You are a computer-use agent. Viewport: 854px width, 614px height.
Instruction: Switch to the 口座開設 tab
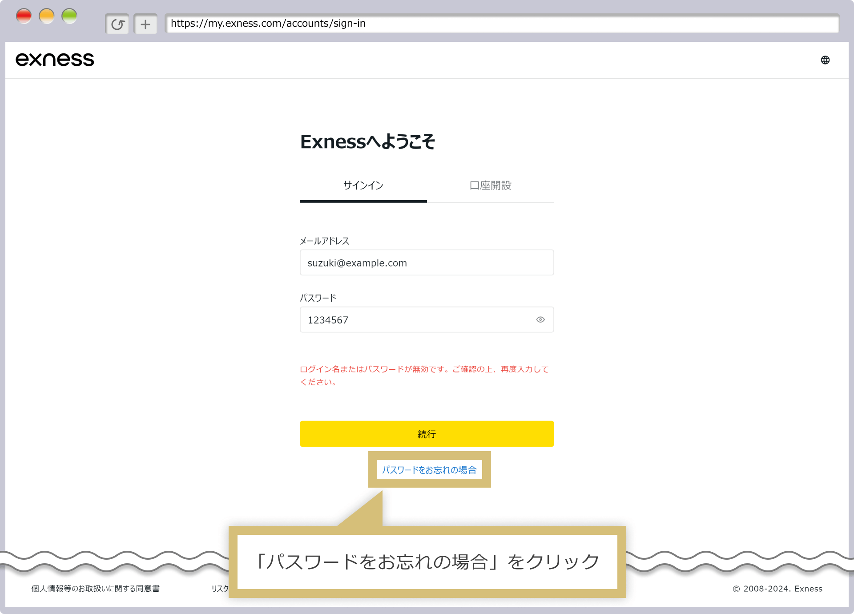pyautogui.click(x=491, y=186)
